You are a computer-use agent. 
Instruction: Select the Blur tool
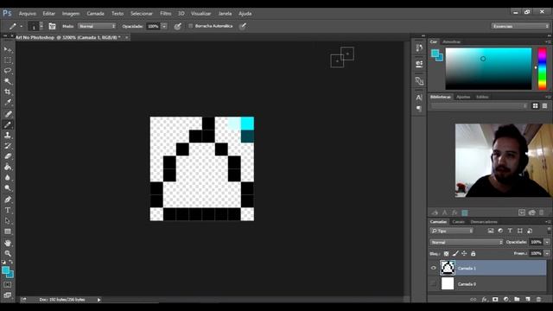(x=8, y=177)
